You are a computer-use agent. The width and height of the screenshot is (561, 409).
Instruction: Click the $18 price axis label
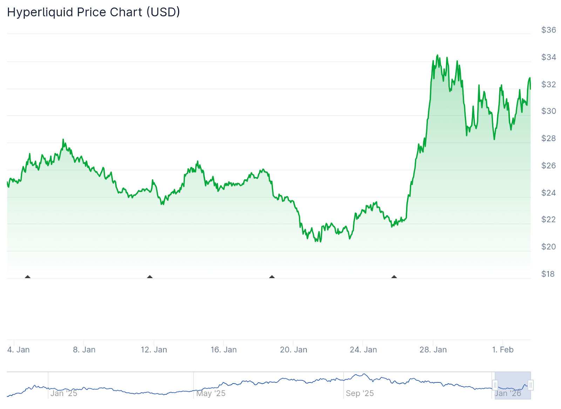tap(548, 274)
